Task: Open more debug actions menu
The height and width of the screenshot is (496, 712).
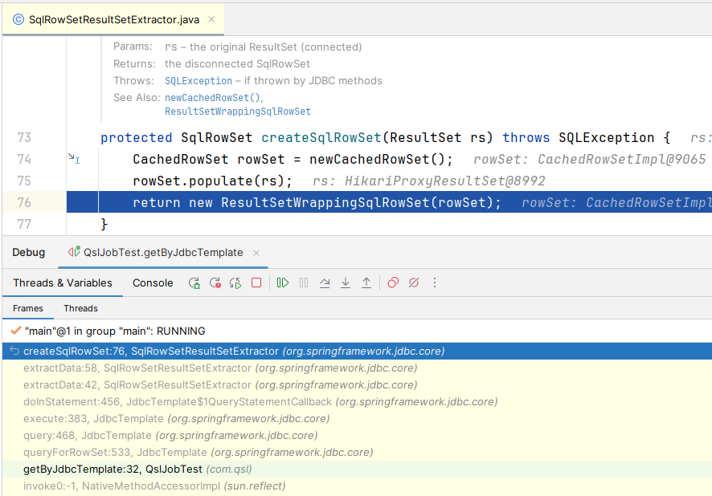Action: (435, 283)
